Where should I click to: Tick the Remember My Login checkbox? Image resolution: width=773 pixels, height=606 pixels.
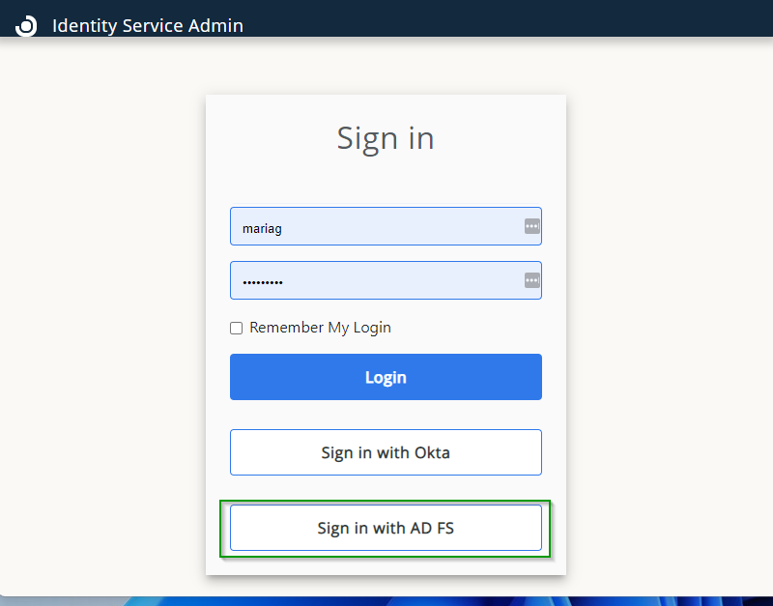[236, 329]
